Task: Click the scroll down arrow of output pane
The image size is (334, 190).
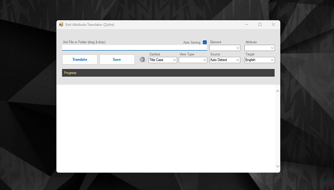Action: click(277, 166)
